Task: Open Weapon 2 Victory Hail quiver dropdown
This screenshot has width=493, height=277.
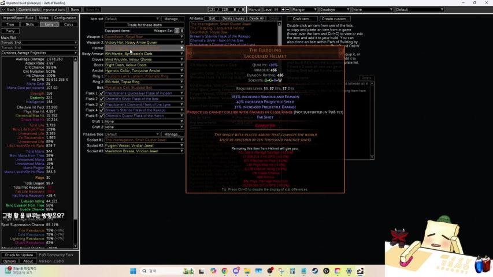Action: click(144, 42)
